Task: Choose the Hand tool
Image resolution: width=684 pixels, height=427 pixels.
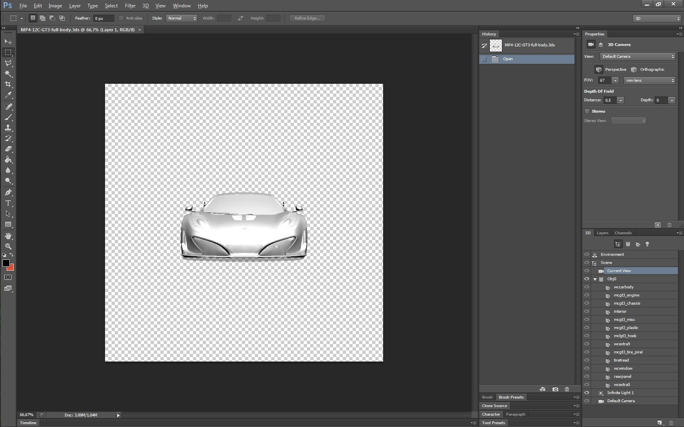Action: (x=8, y=236)
